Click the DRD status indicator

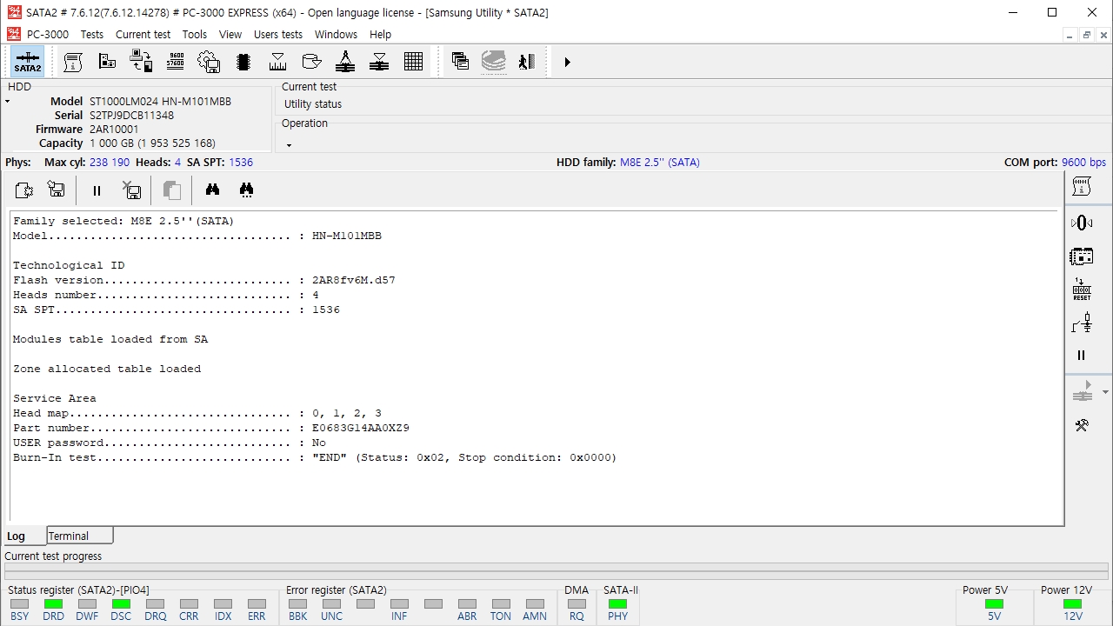coord(53,603)
